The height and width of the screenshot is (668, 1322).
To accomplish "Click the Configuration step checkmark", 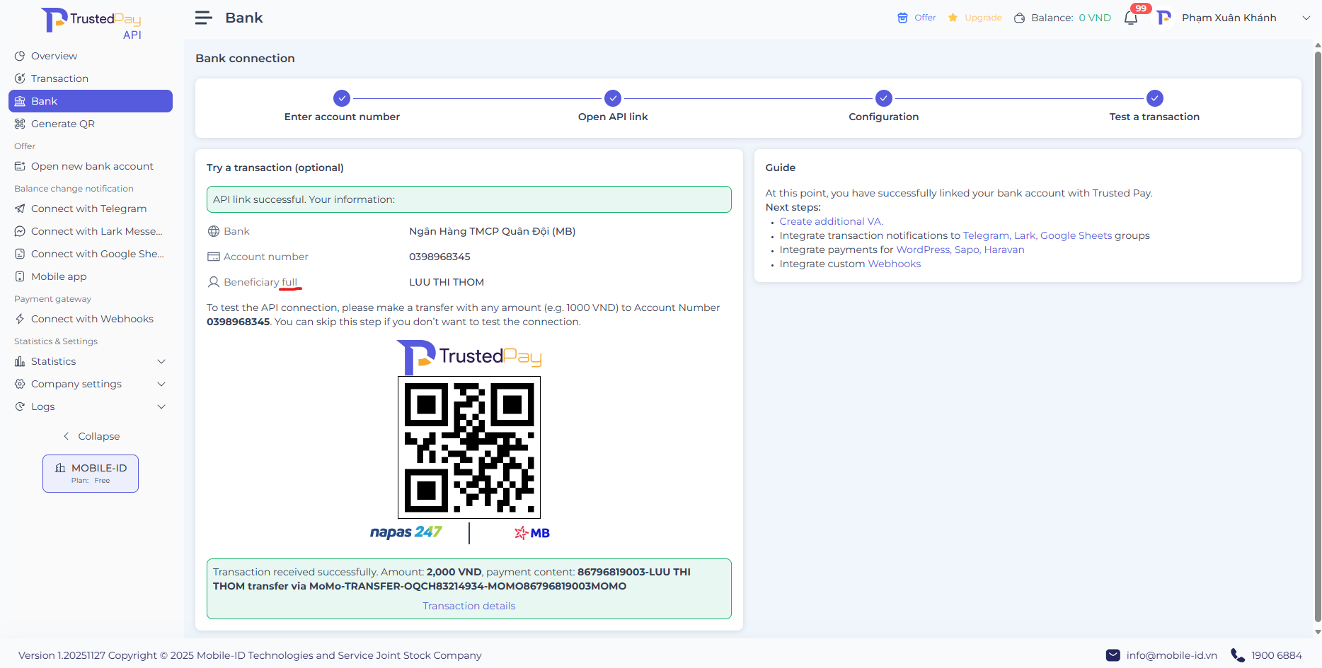I will (884, 98).
